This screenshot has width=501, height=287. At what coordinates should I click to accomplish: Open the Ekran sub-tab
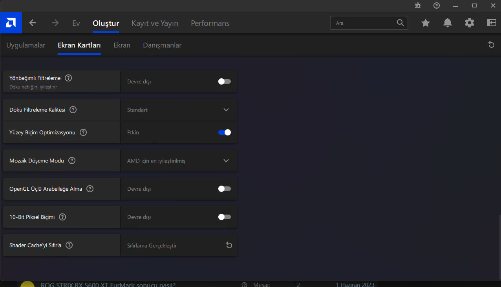[x=122, y=45]
